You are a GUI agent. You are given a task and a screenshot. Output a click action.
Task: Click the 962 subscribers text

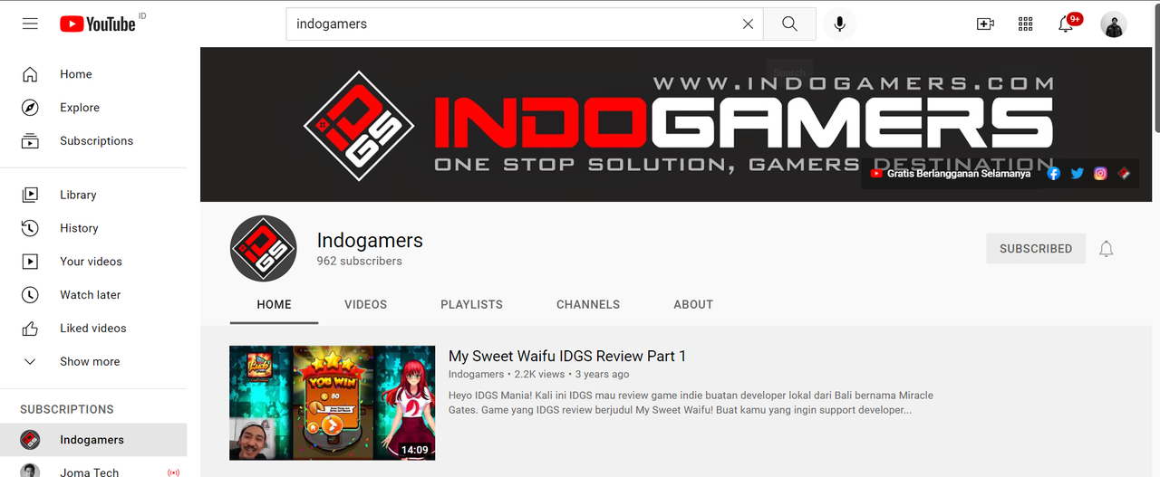click(359, 261)
